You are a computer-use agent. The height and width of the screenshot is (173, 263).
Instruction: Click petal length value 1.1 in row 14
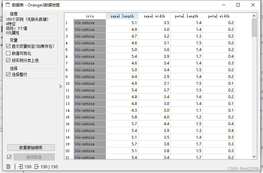point(186,110)
